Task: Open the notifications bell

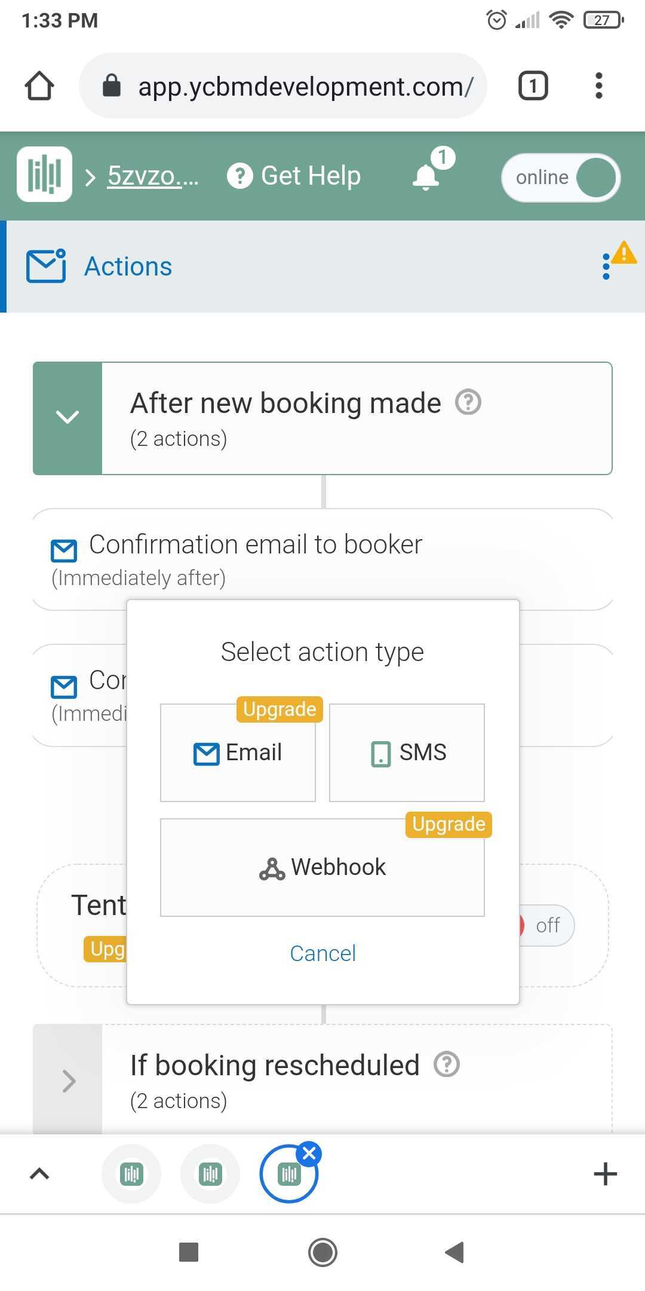Action: point(426,177)
